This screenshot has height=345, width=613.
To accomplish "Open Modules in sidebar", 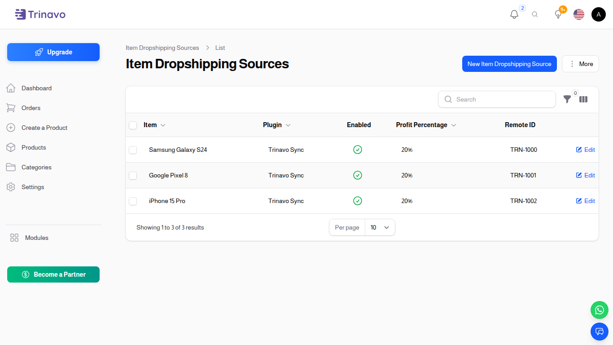I will tap(37, 238).
